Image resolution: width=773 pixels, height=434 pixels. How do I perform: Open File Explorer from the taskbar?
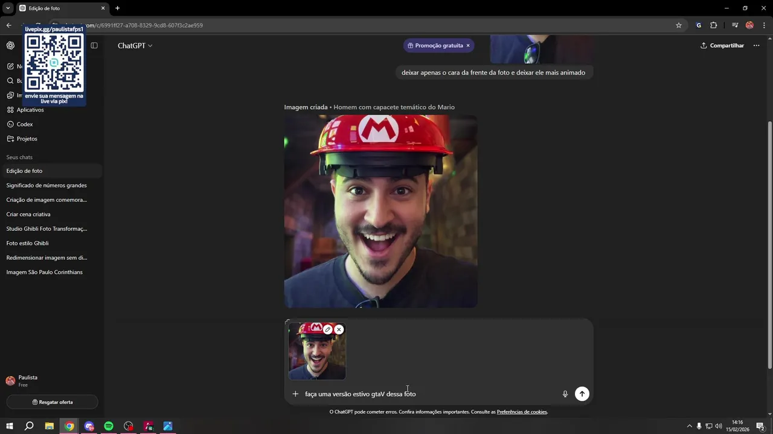pyautogui.click(x=50, y=426)
